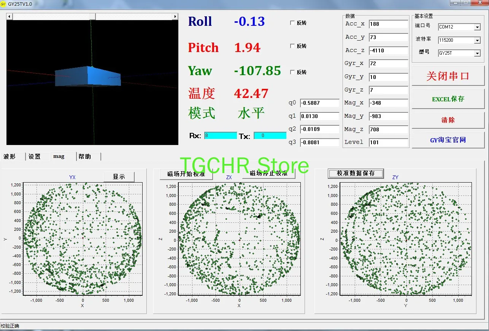The height and width of the screenshot is (331, 489).
Task: Start calibration with 磁场开始校准 button
Action: pyautogui.click(x=186, y=174)
